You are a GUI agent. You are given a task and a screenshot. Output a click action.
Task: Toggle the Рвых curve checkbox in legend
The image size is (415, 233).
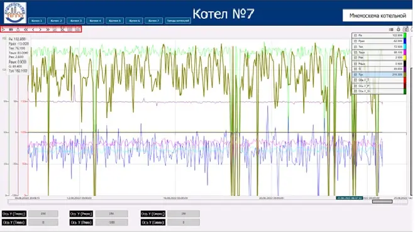pos(355,63)
